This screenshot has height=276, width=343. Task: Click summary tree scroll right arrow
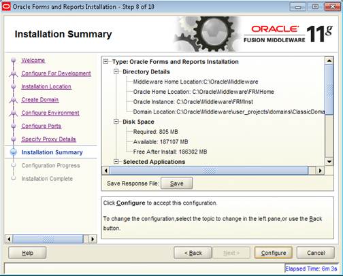point(320,171)
